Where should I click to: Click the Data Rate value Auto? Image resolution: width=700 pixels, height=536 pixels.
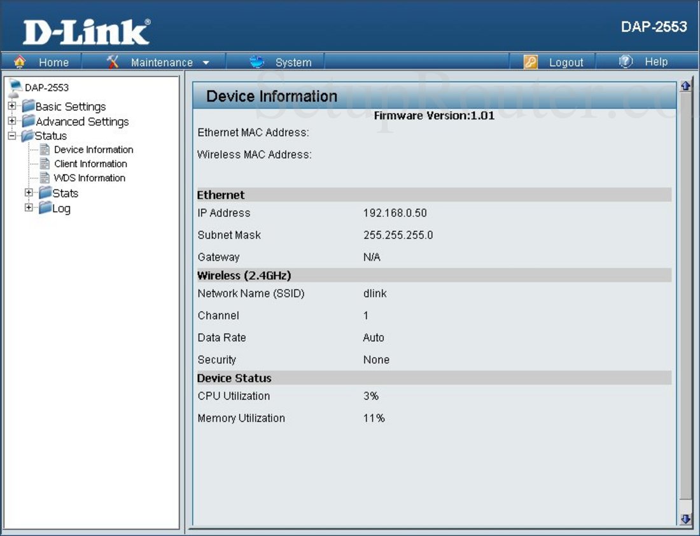(x=374, y=338)
